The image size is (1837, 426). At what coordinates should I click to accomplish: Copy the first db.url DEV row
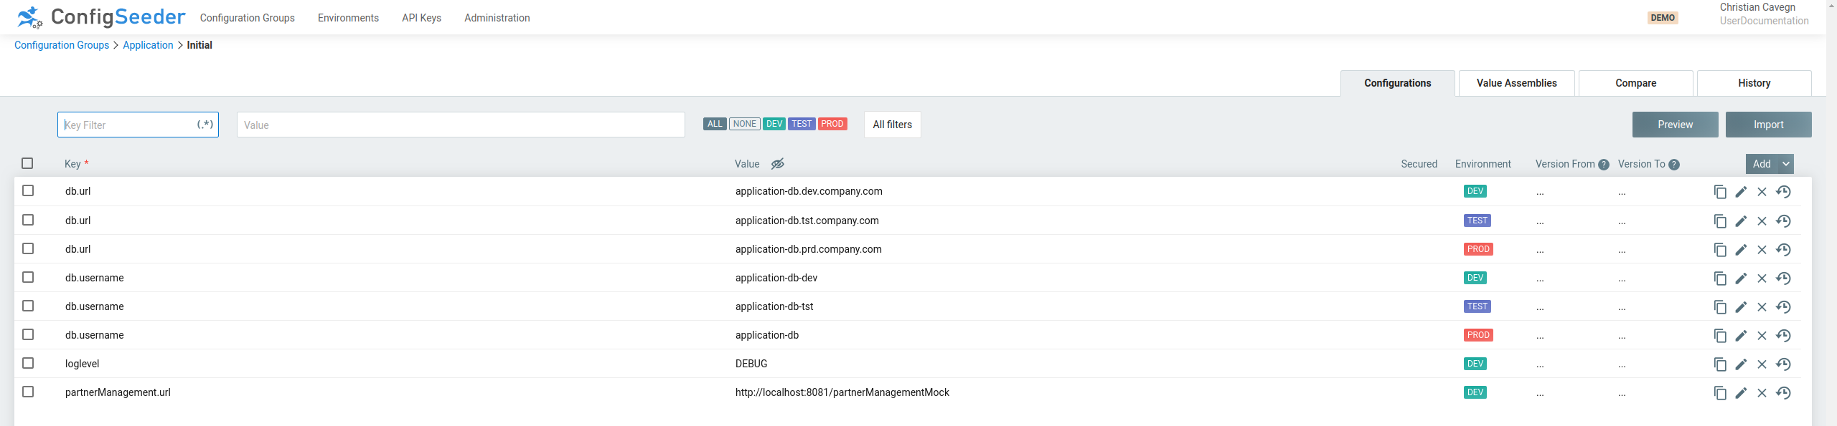pyautogui.click(x=1719, y=192)
